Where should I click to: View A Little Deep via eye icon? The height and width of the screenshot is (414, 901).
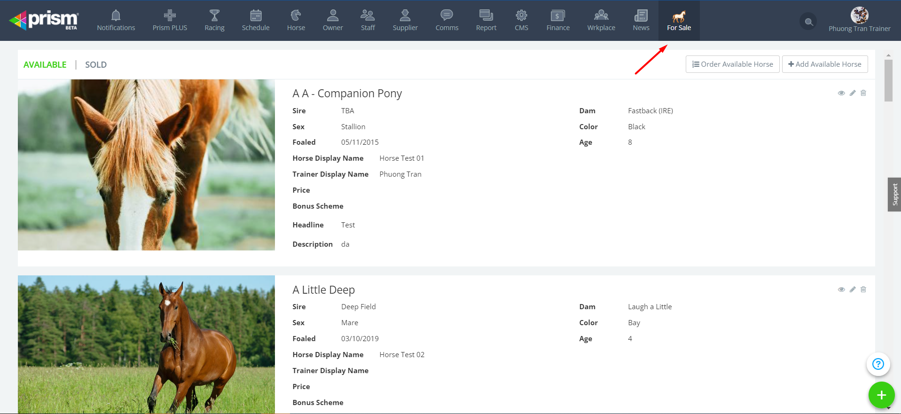tap(841, 289)
